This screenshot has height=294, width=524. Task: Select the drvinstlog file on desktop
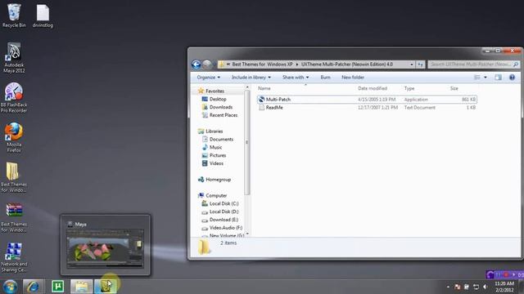coord(43,16)
